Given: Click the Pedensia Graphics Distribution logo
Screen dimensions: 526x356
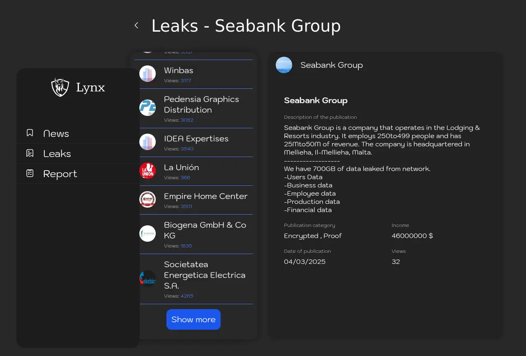Looking at the screenshot, I should (x=148, y=108).
